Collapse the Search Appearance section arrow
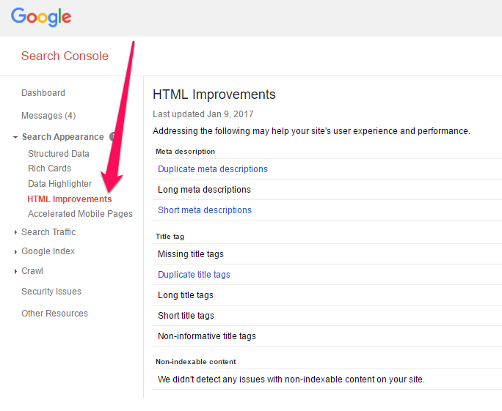This screenshot has height=411, width=502. pos(15,137)
